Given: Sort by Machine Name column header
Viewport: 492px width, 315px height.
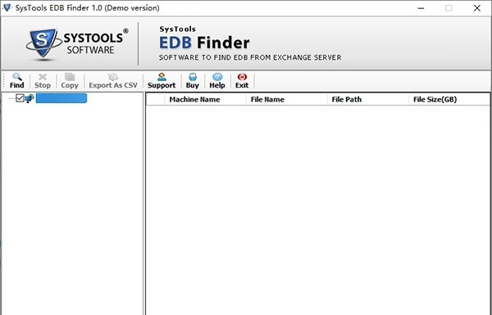Looking at the screenshot, I should (206, 100).
